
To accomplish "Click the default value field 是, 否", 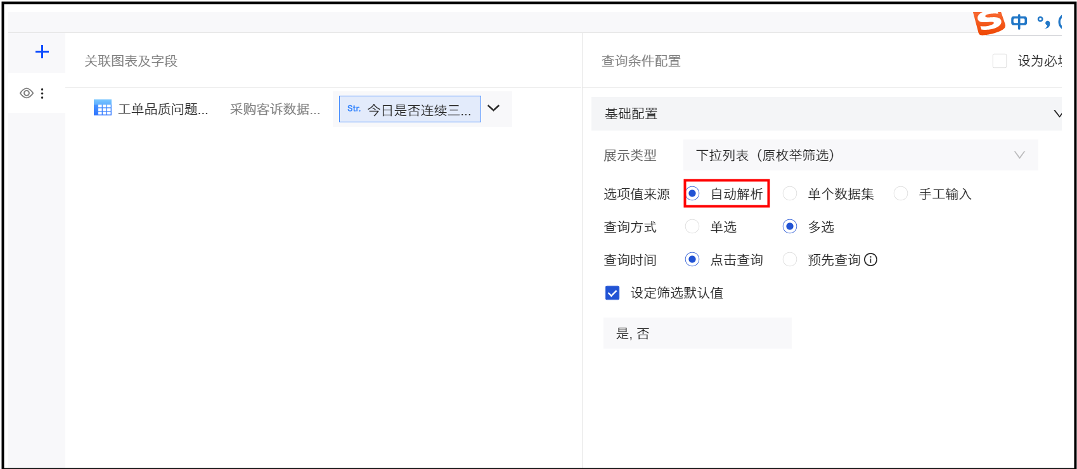I will tap(697, 333).
